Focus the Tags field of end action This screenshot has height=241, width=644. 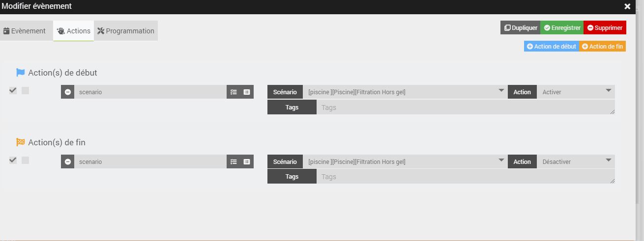465,177
